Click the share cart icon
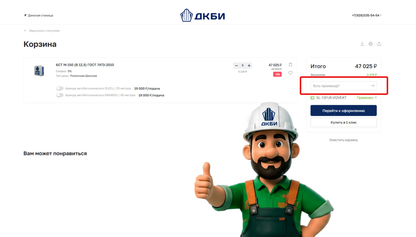This screenshot has width=416, height=237. (379, 44)
